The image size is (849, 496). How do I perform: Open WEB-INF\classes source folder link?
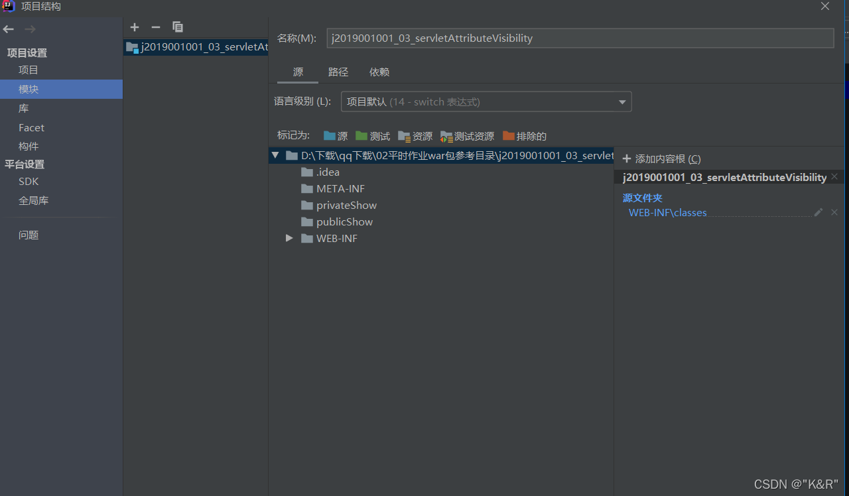(x=668, y=213)
